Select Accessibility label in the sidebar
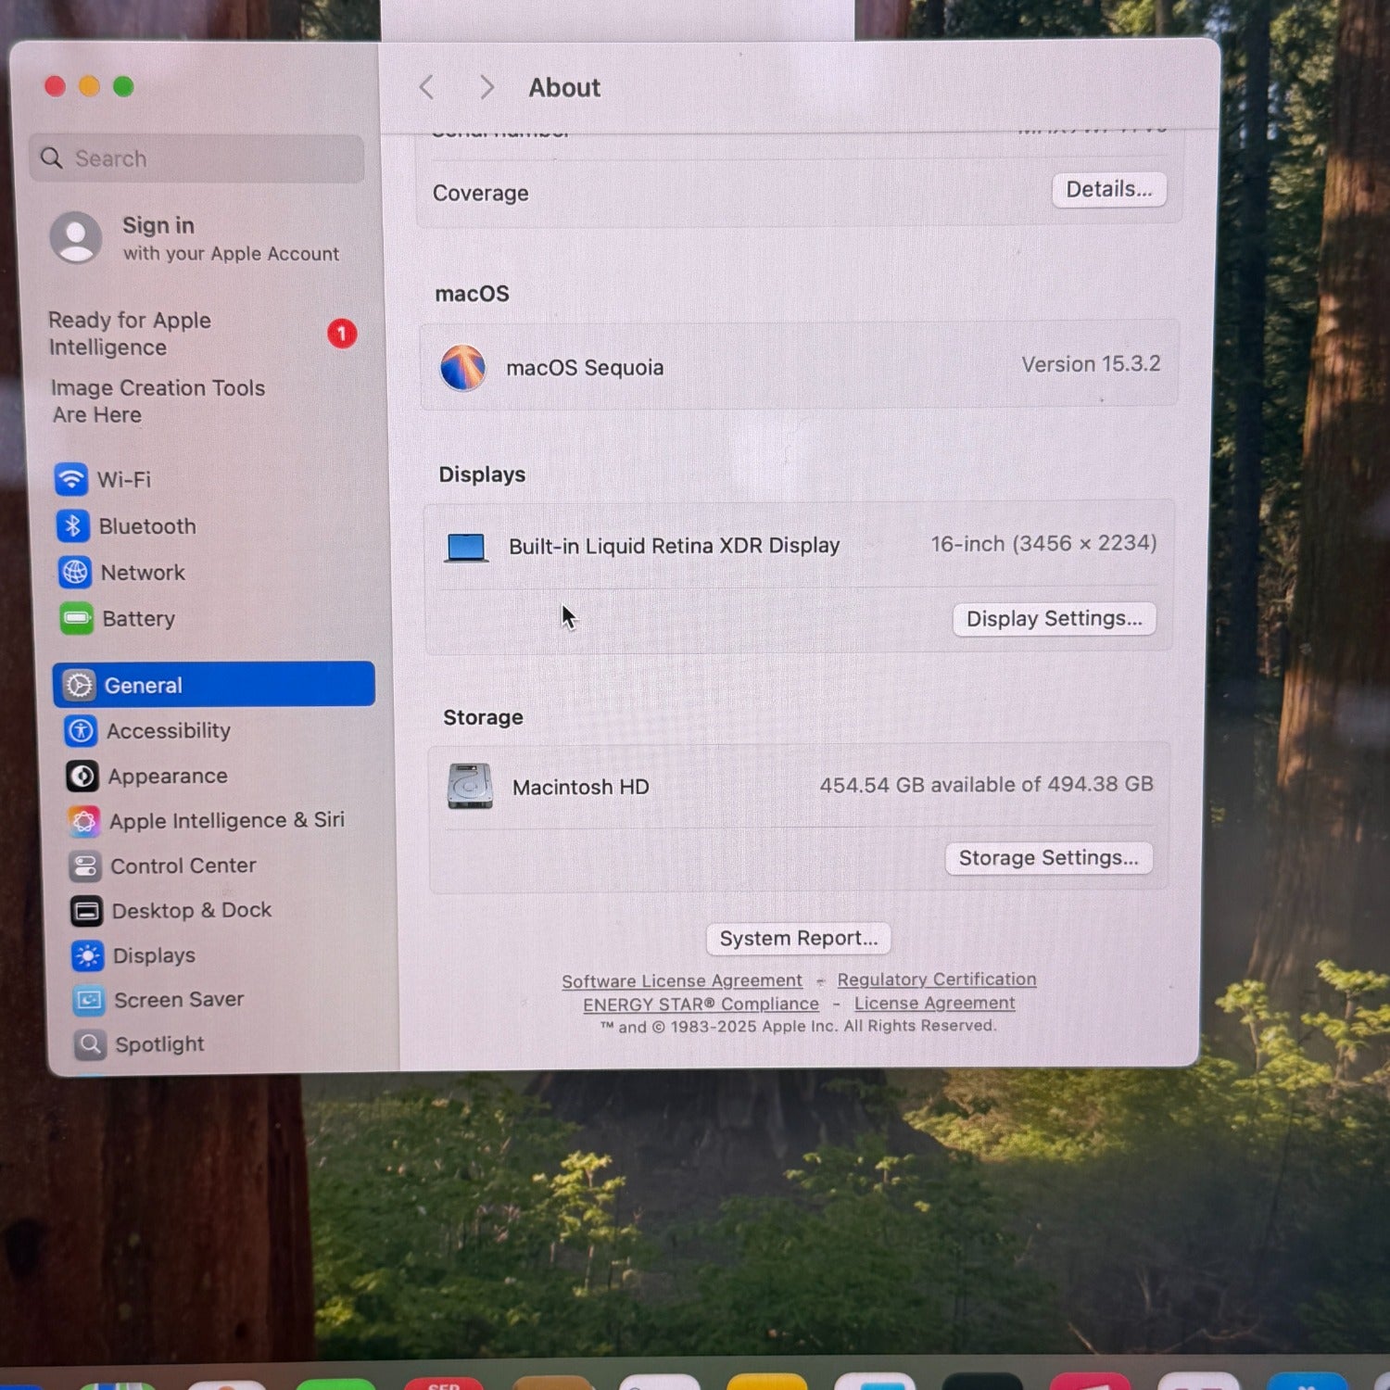Screen dimensions: 1390x1390 click(x=169, y=731)
